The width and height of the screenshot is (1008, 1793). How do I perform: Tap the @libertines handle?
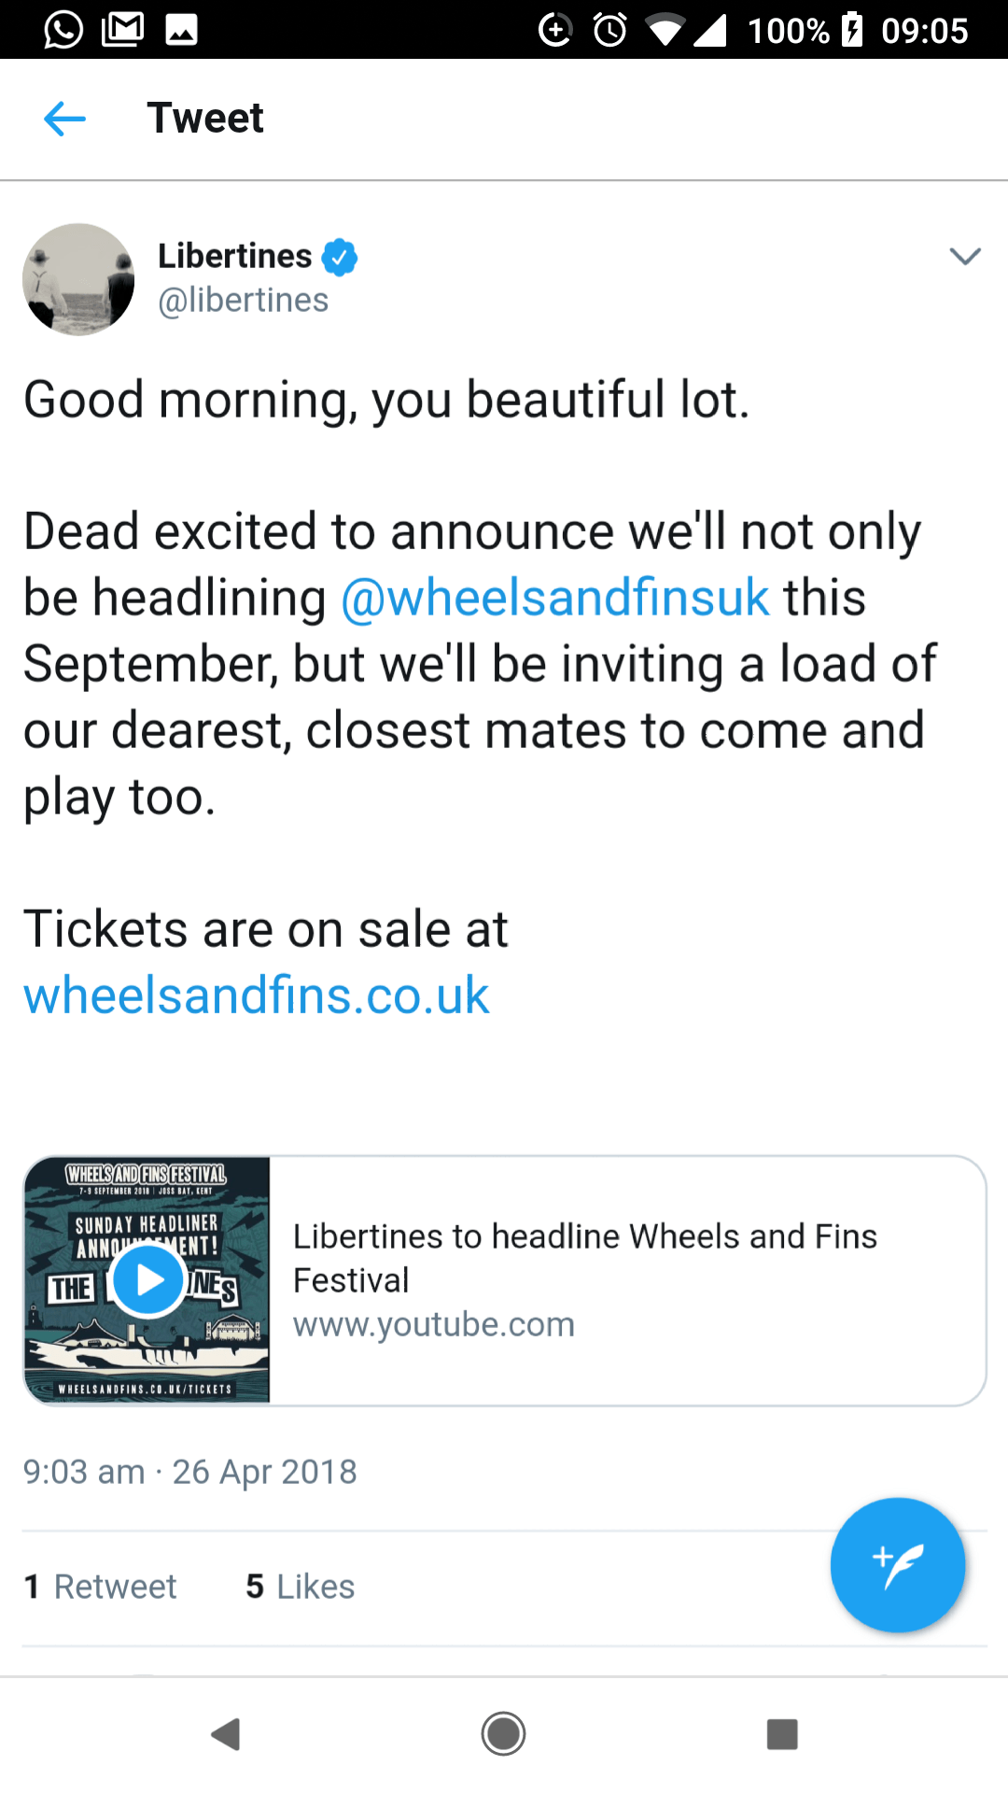pyautogui.click(x=244, y=301)
